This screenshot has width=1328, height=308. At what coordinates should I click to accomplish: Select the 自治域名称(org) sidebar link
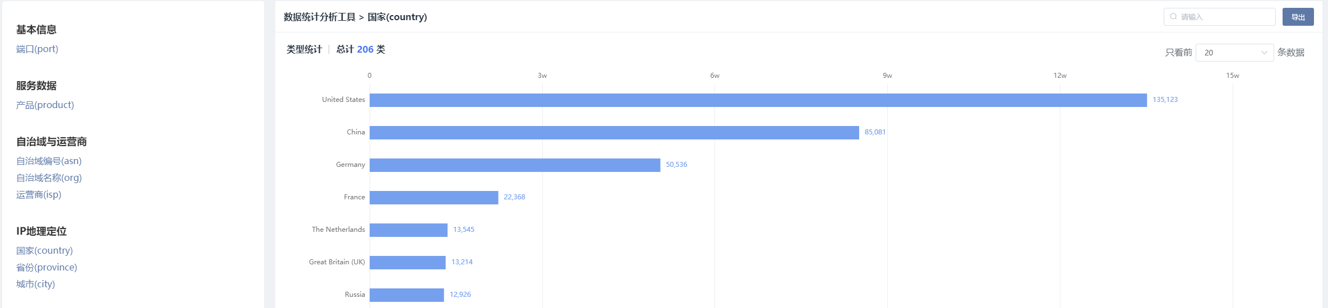pyautogui.click(x=49, y=178)
